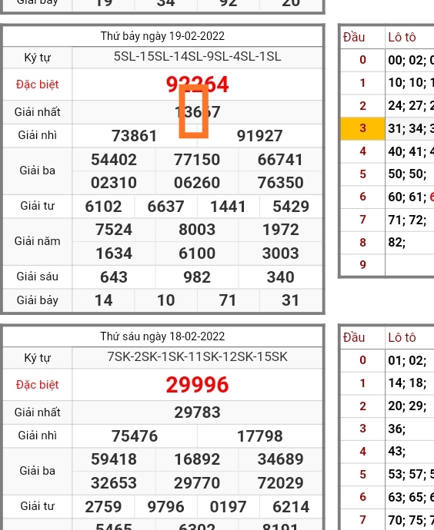Click Giải nhì number 17798
The width and height of the screenshot is (434, 530).
(x=259, y=436)
